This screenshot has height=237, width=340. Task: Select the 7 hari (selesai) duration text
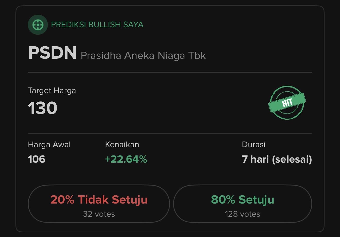[x=277, y=159]
